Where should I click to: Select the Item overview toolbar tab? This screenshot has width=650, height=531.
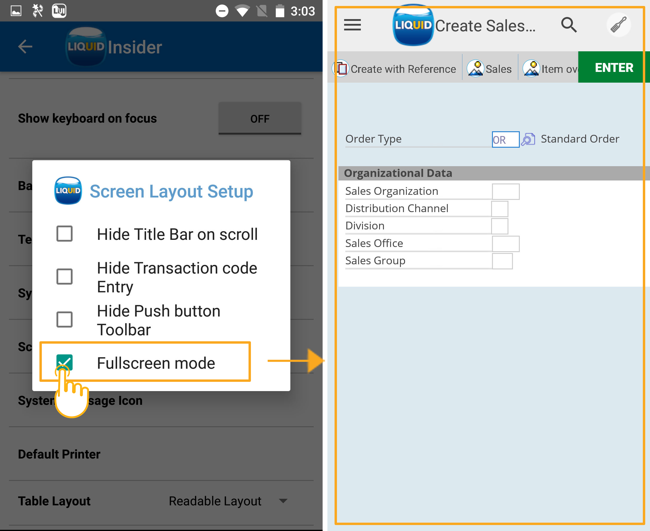550,69
